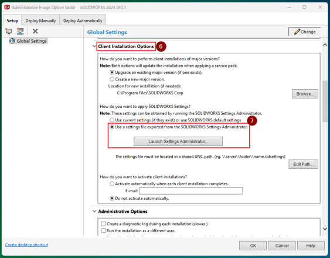Image resolution: width=330 pixels, height=258 pixels.
Task: Click the scroll-down arrow of settings pane
Action: (325, 229)
